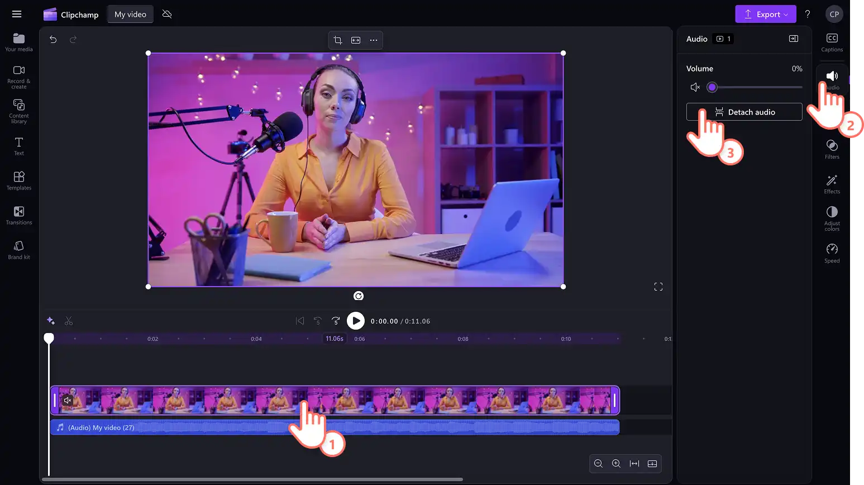The image size is (864, 485).
Task: Click the timeline playhead marker
Action: pos(49,338)
